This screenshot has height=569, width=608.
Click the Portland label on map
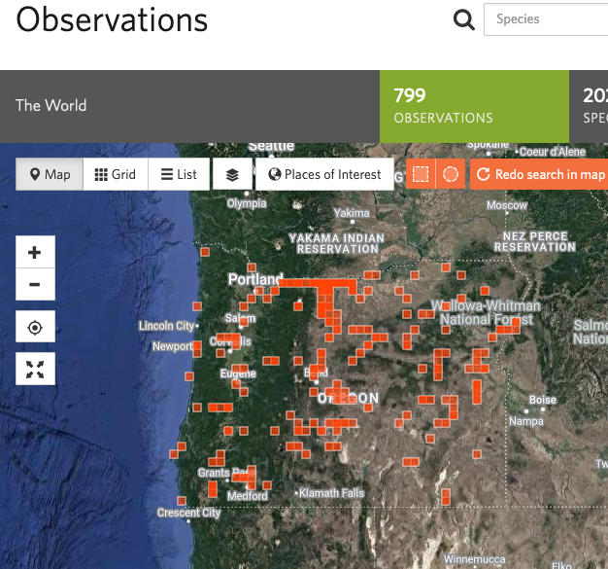click(x=255, y=279)
